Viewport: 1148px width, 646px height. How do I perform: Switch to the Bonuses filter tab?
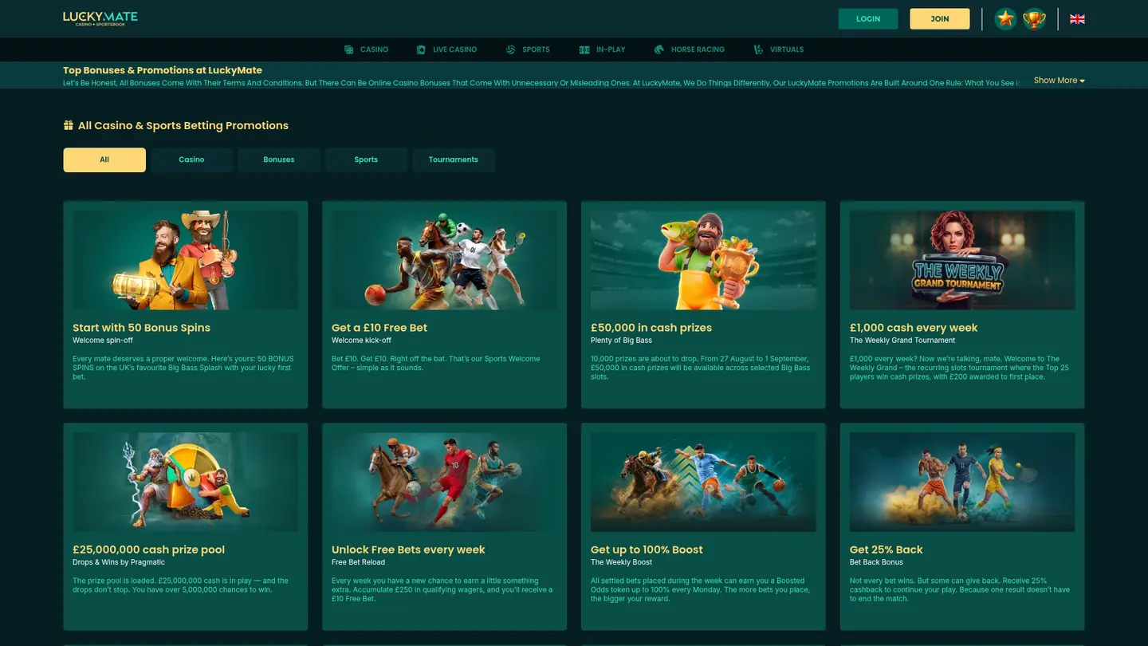pyautogui.click(x=279, y=160)
